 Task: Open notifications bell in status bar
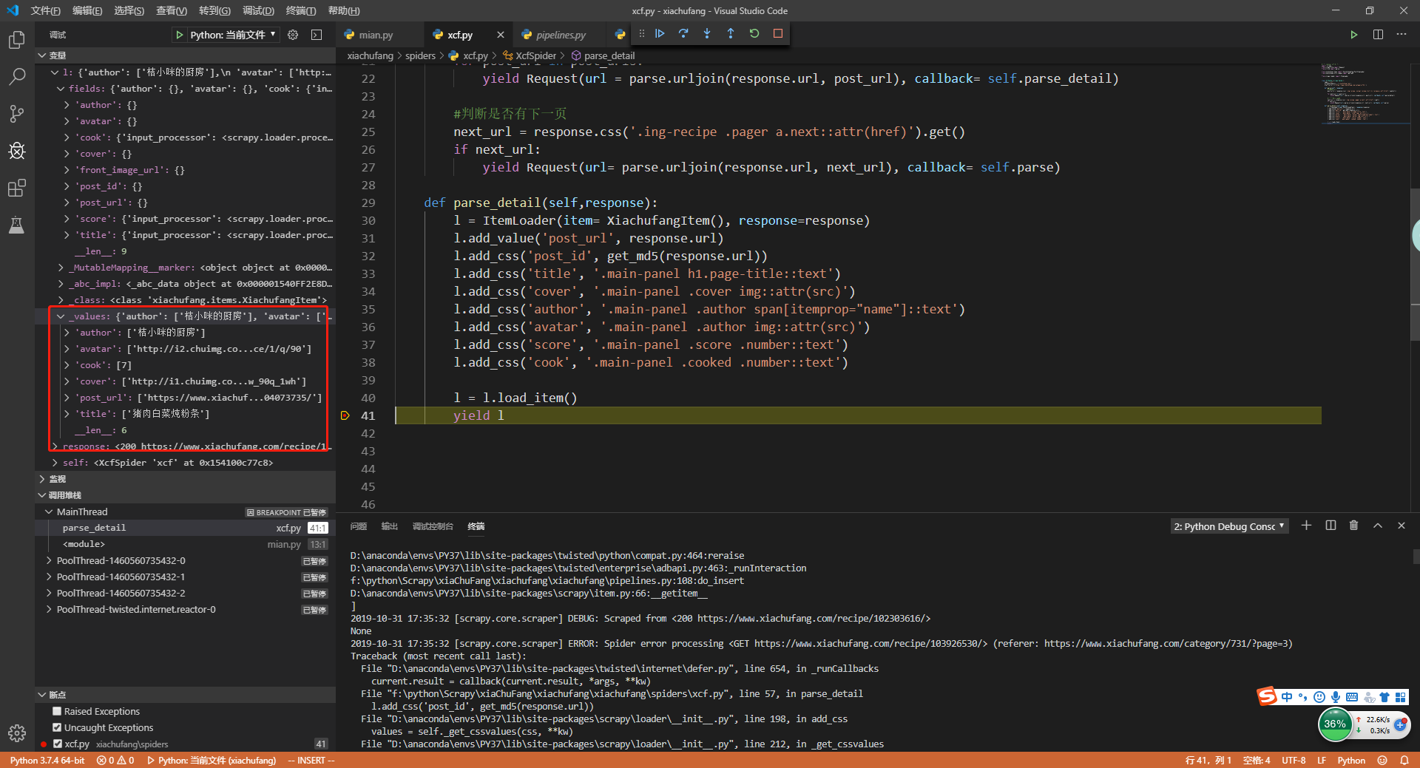1404,760
